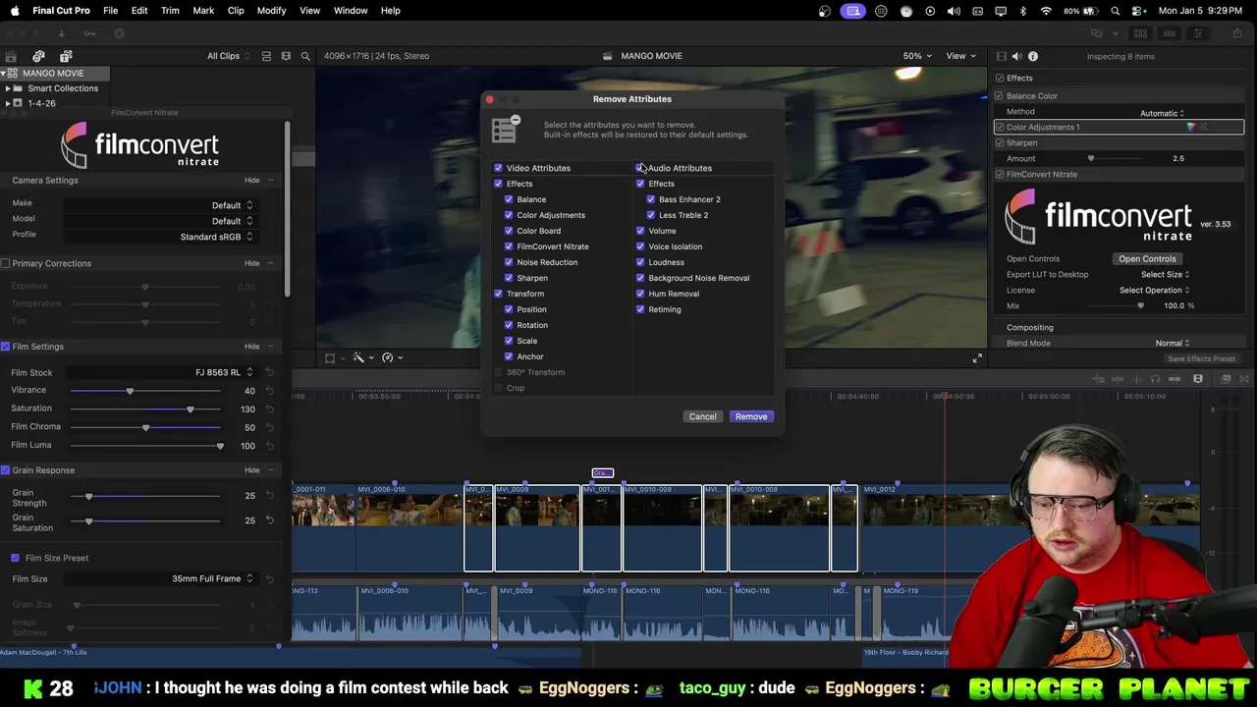Uncheck the Retiming checkbox
This screenshot has width=1257, height=707.
pos(640,309)
